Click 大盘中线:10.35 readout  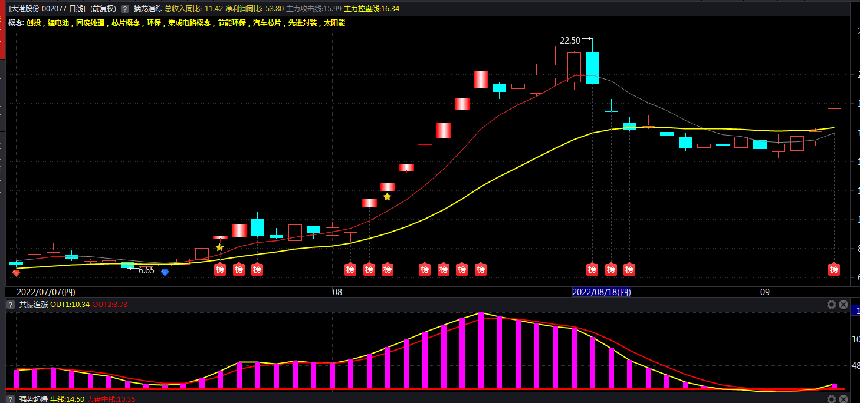click(111, 399)
